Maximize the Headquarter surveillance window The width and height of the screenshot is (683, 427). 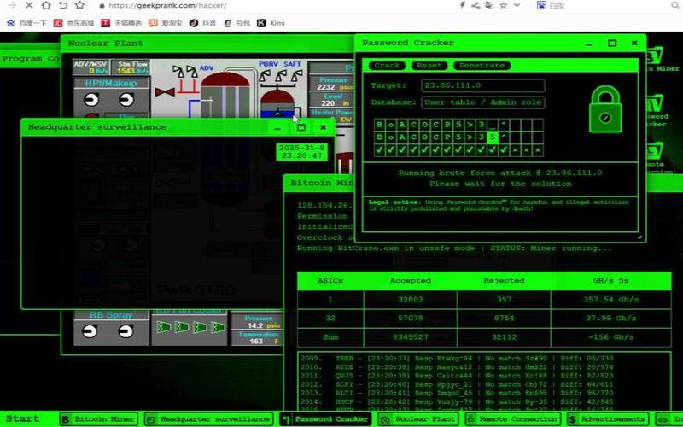click(301, 127)
